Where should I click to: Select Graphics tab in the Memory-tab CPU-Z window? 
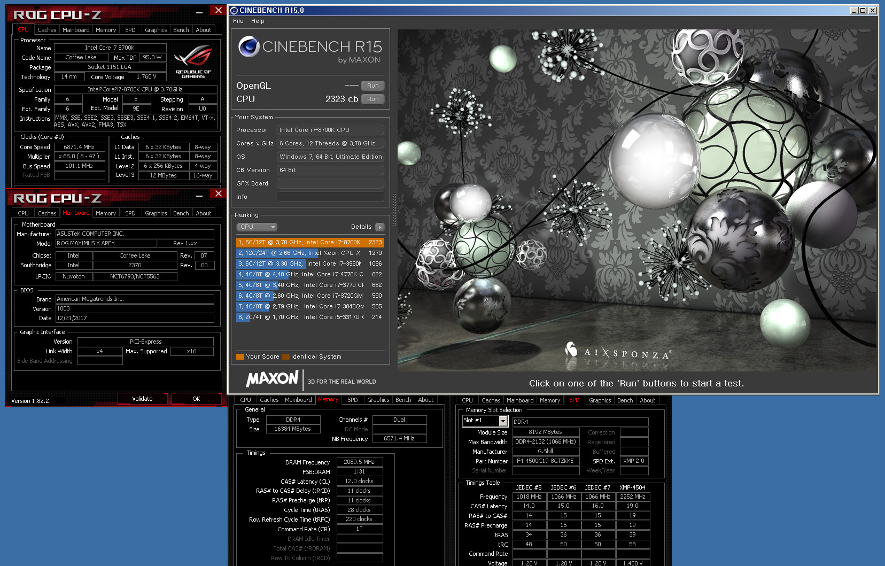378,400
